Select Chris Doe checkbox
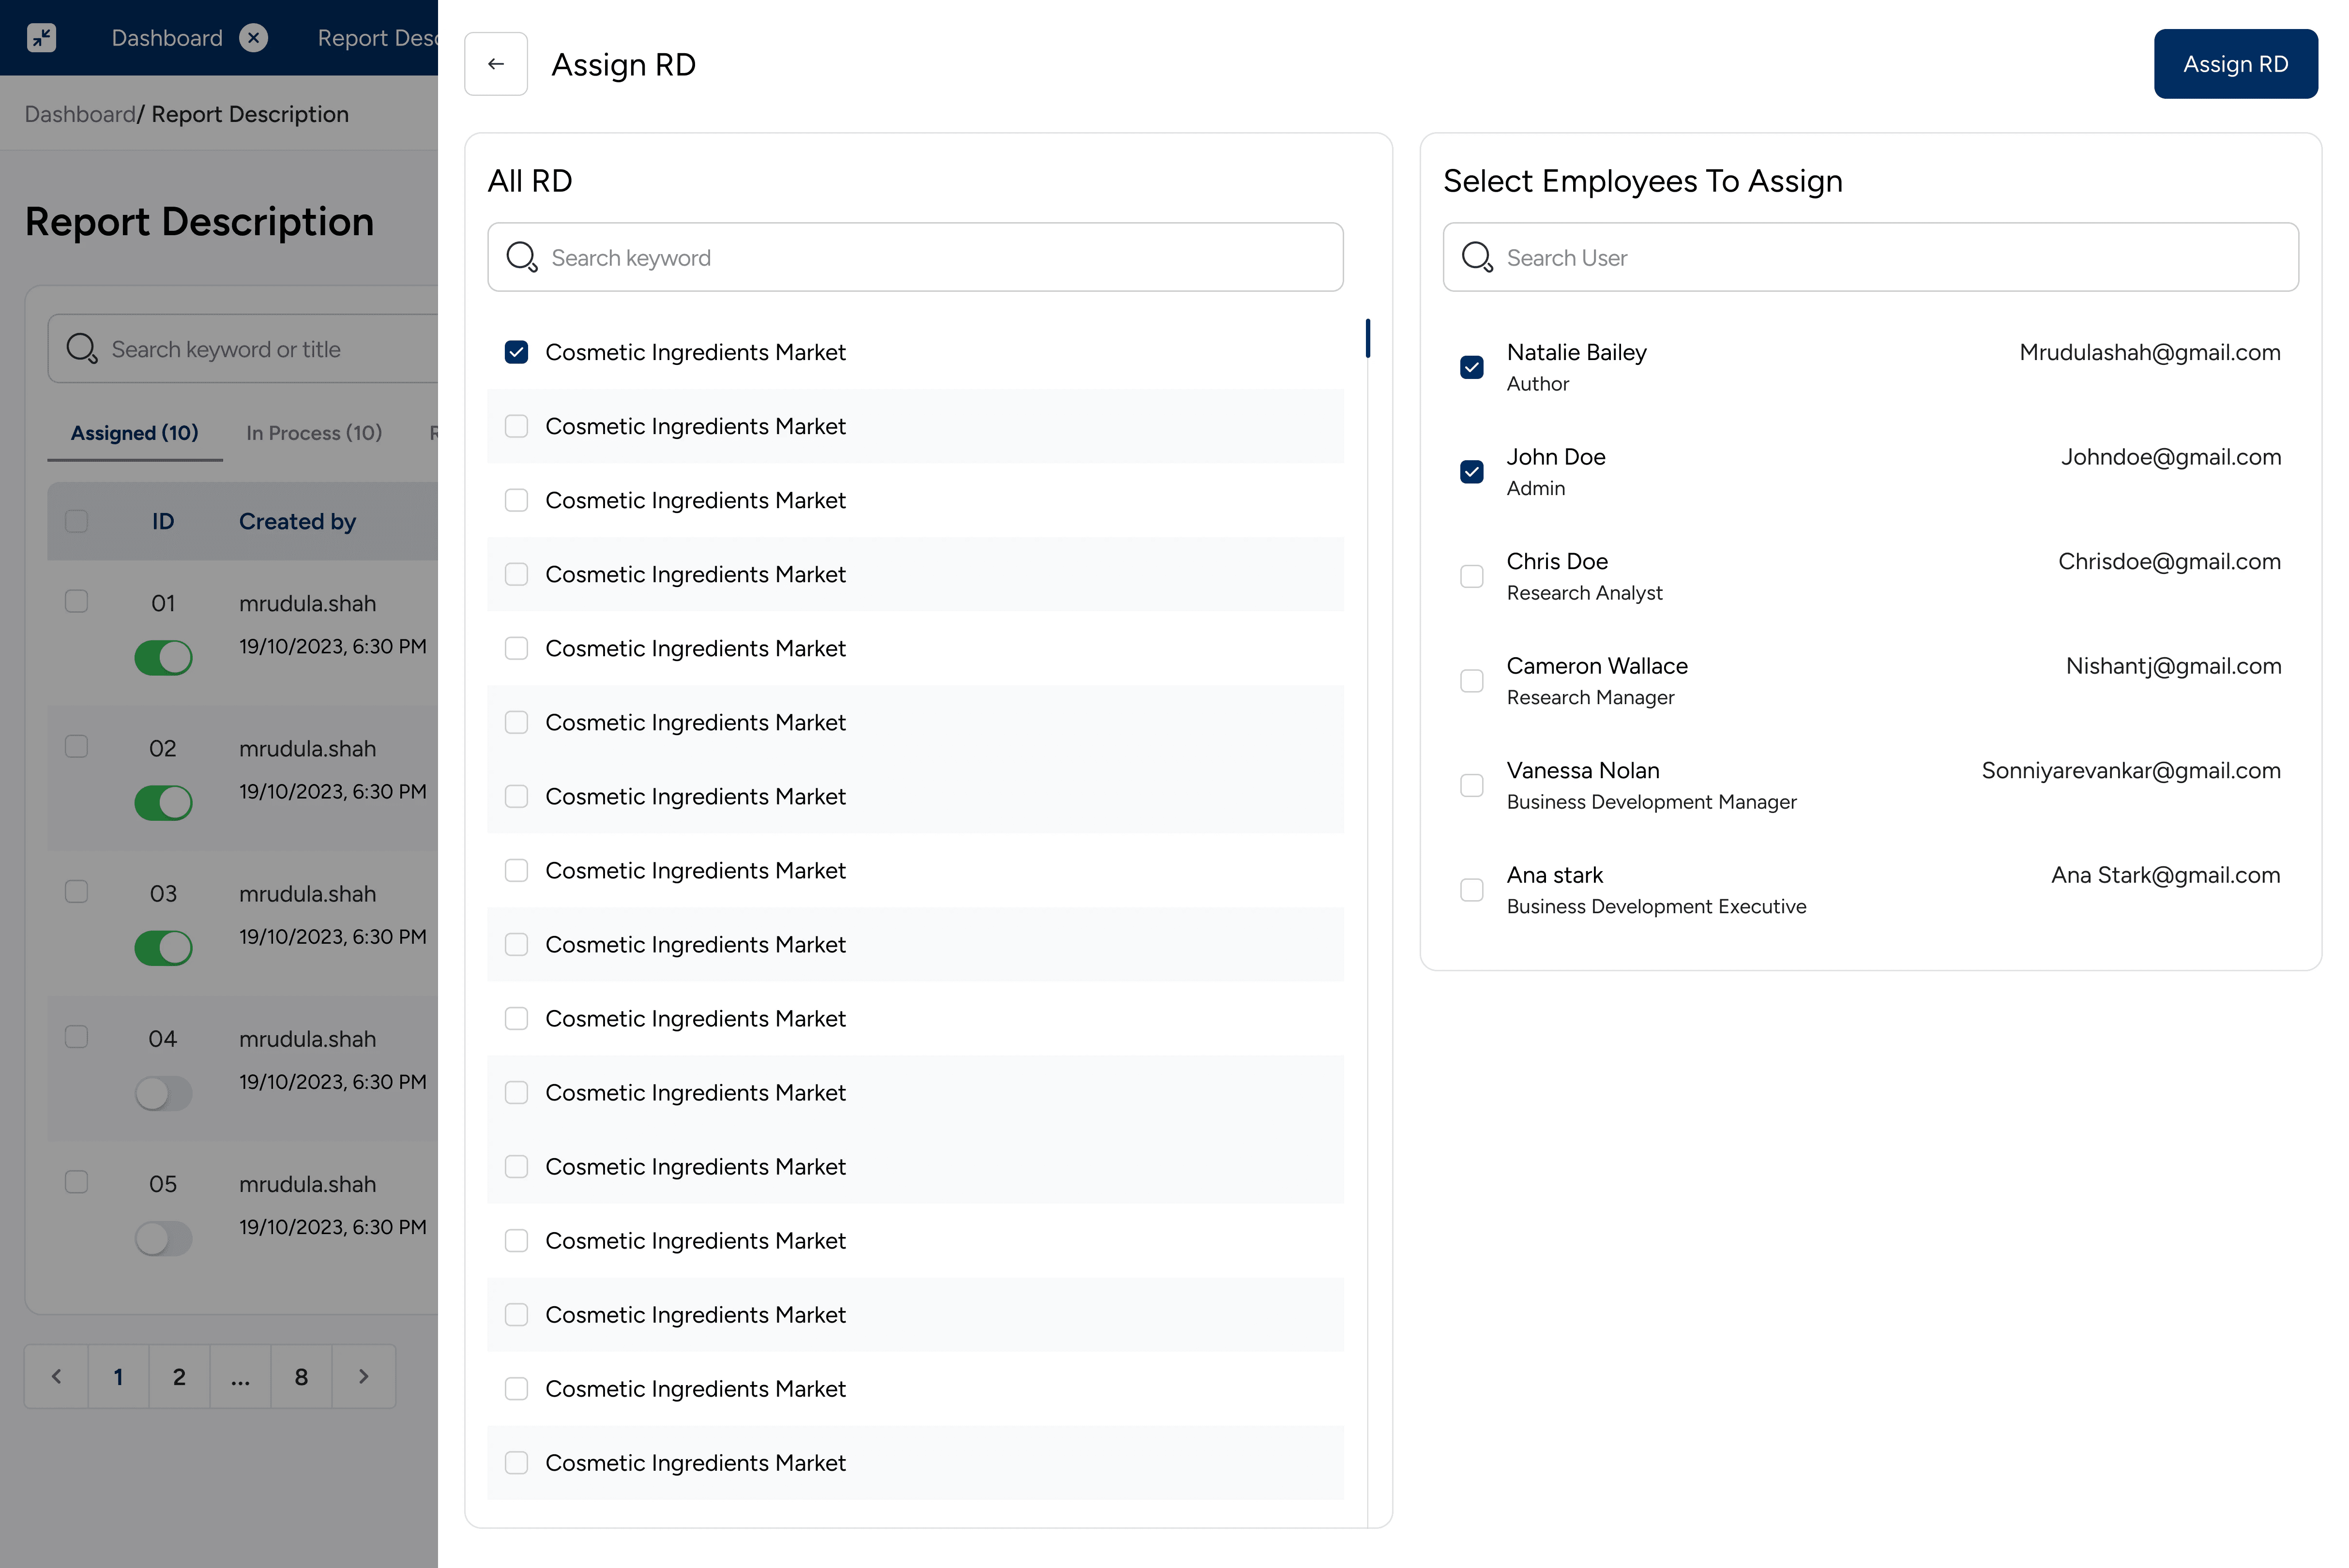 tap(1471, 576)
